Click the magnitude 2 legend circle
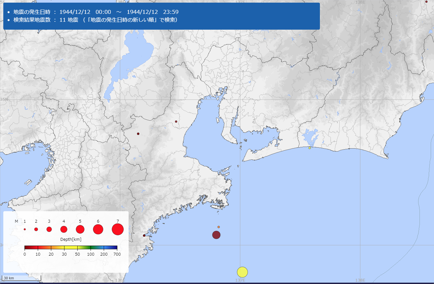Screen dimensions: 434x284 (x=36, y=229)
